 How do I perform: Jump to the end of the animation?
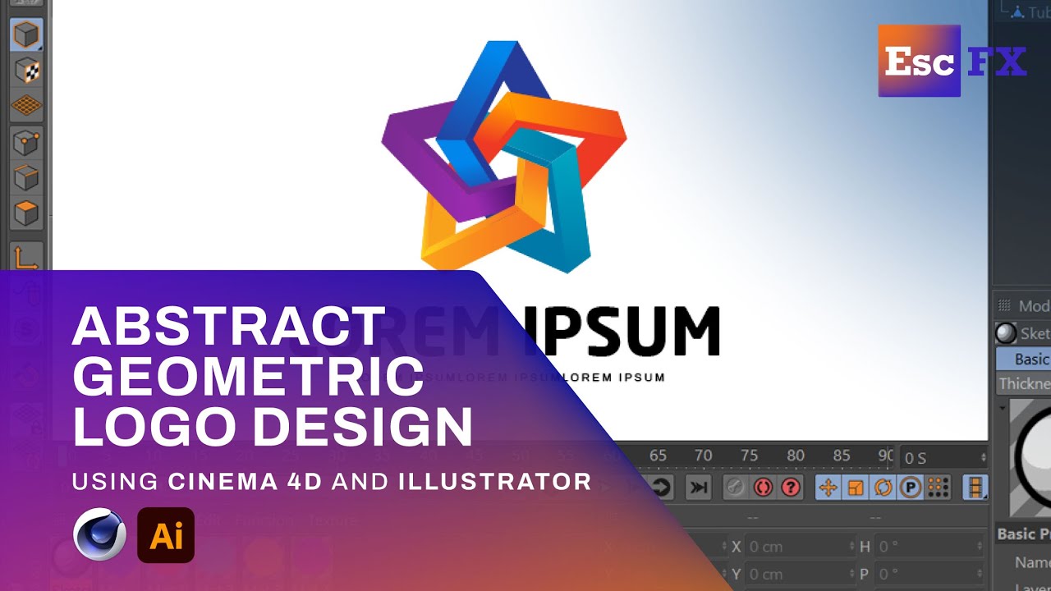pos(698,488)
